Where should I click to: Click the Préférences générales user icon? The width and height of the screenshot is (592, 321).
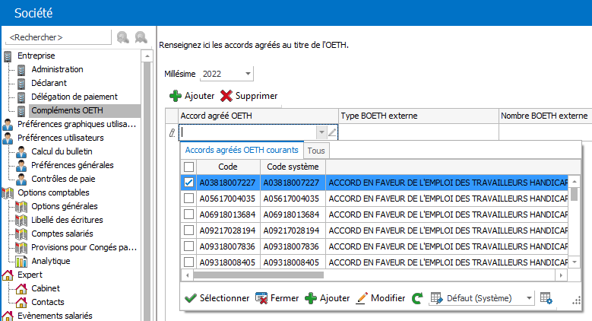(21, 165)
